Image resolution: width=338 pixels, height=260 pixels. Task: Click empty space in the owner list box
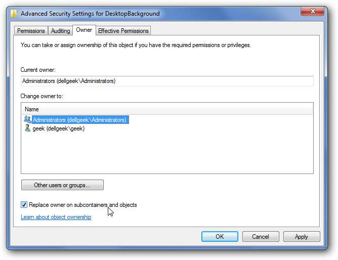(x=167, y=154)
